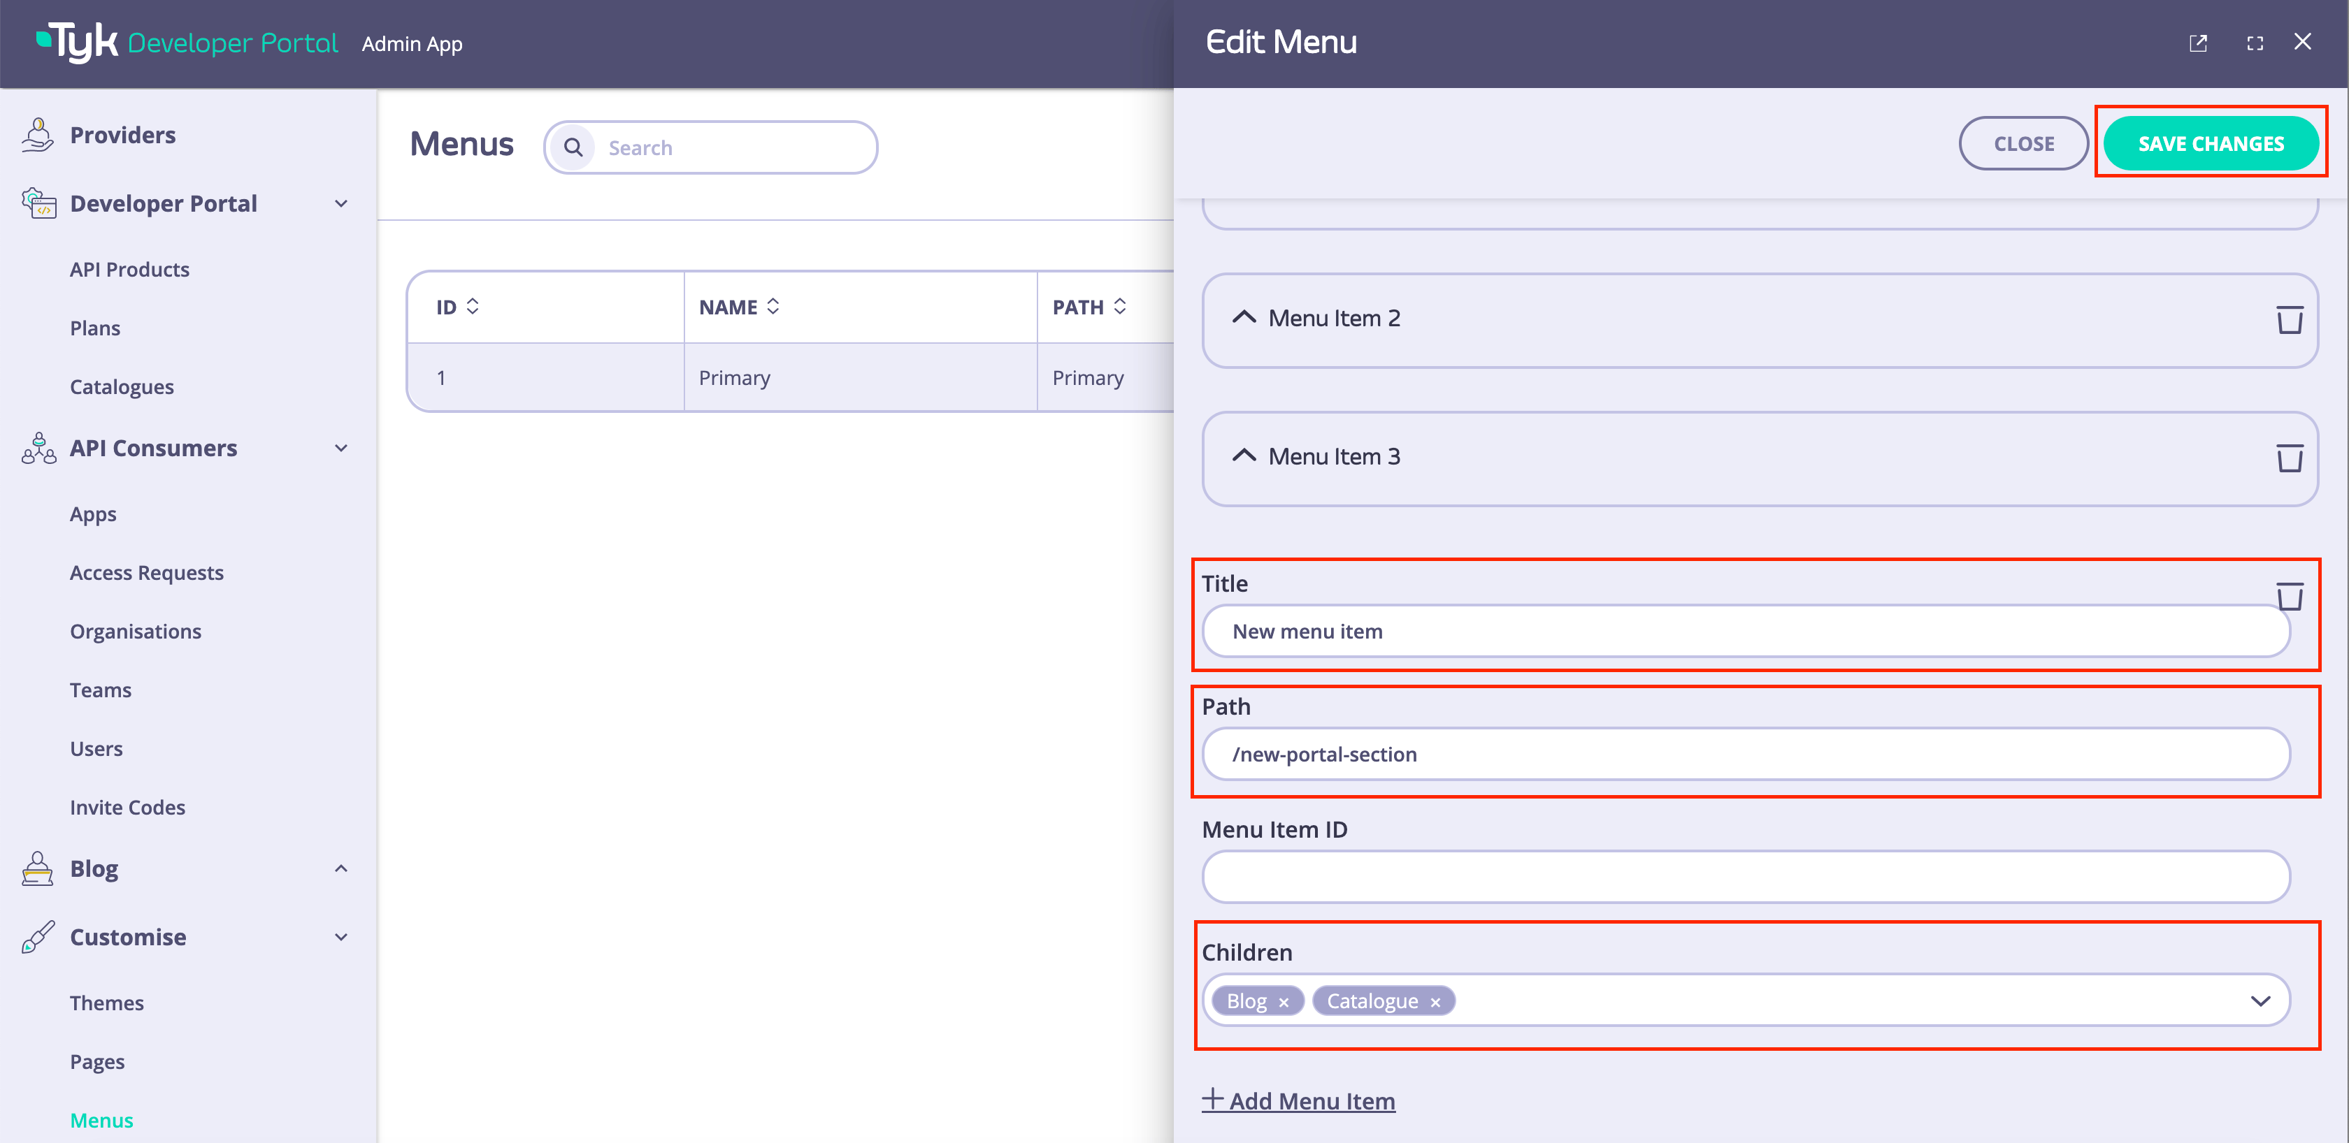Viewport: 2349px width, 1143px height.
Task: Open the Children dropdown arrow
Action: (2260, 1000)
